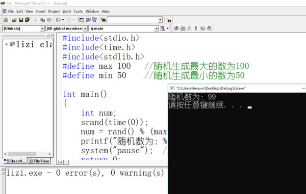
Task: Click the Paste clipboard icon
Action: [x=49, y=20]
